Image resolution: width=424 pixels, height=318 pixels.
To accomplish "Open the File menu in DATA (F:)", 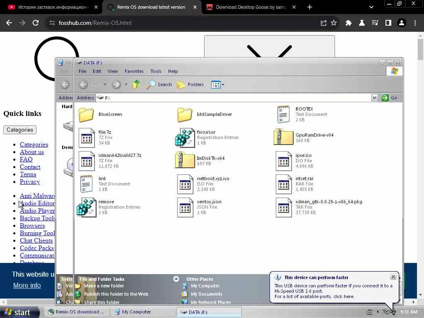I will [x=82, y=71].
